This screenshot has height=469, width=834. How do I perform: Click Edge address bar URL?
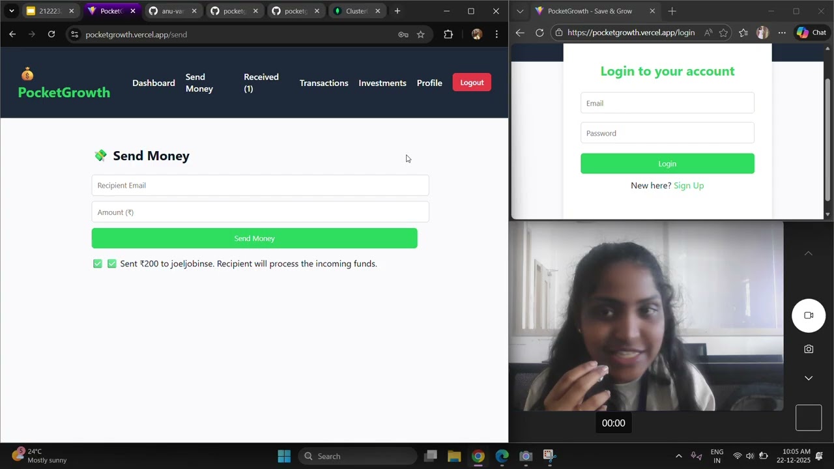(631, 33)
